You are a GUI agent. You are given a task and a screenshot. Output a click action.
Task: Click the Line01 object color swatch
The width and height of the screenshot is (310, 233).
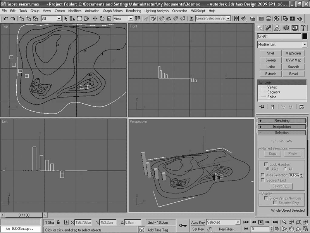305,36
